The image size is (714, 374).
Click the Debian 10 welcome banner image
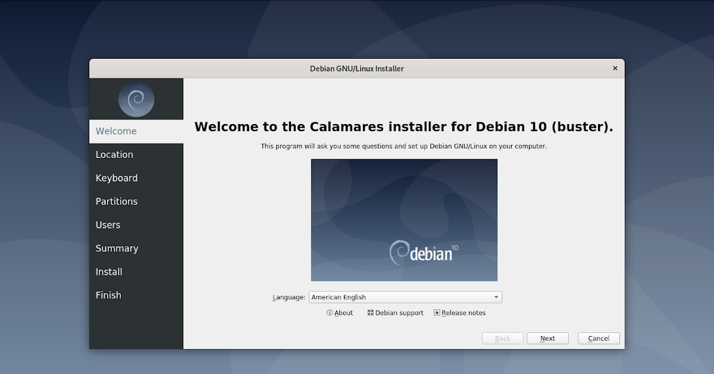(404, 220)
